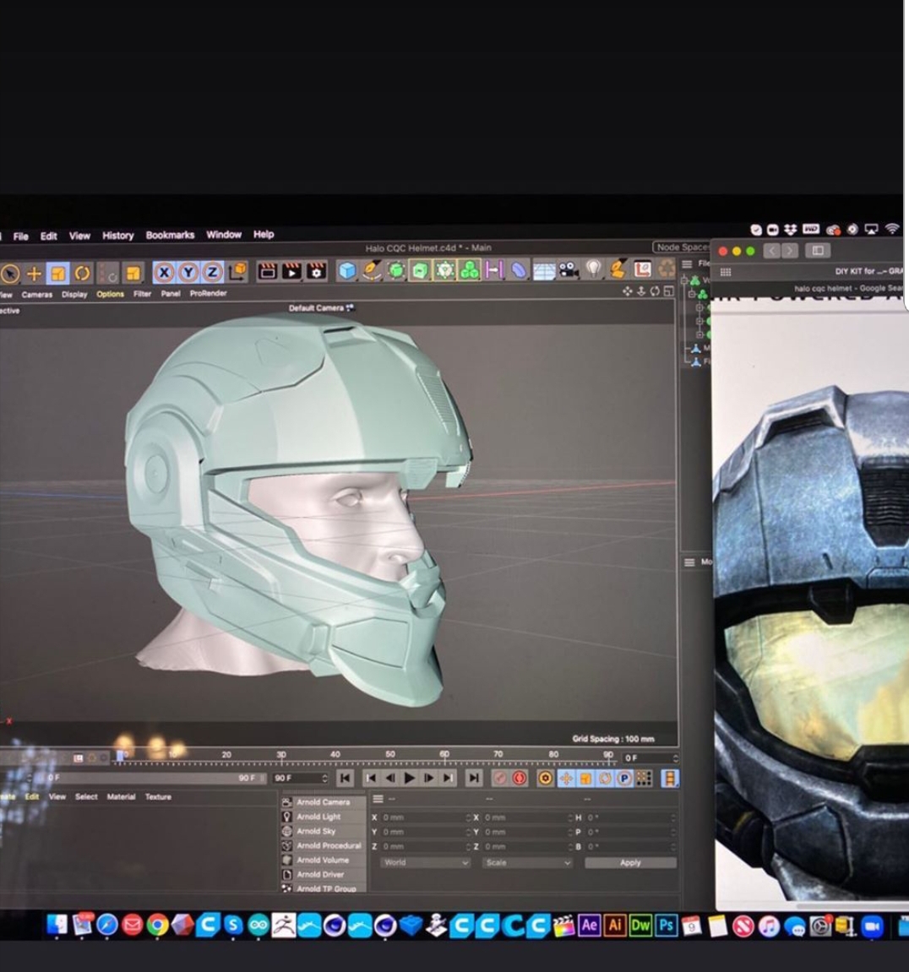
Task: Click the timeline end frame 90 F field
Action: (300, 778)
